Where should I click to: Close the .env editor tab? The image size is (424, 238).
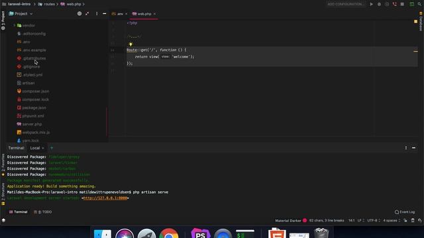pos(127,14)
